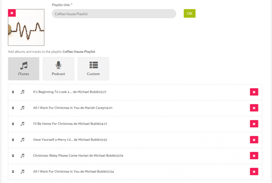Remove All I Want For Christmas by Michael Bublé
Image resolution: width=272 pixels, height=183 pixels.
[254, 172]
